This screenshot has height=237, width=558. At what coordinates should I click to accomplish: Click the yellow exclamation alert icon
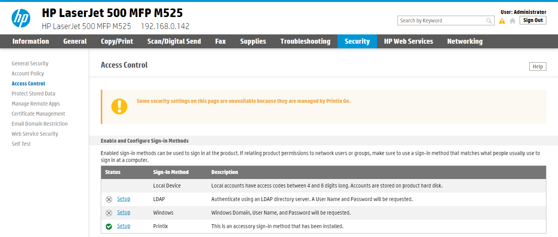tap(119, 106)
